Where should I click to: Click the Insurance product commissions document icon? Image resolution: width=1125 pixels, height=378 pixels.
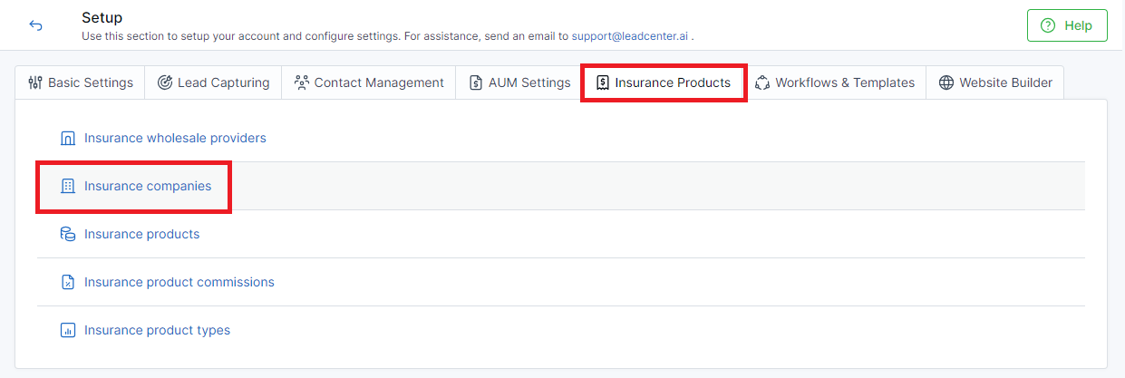[x=67, y=282]
